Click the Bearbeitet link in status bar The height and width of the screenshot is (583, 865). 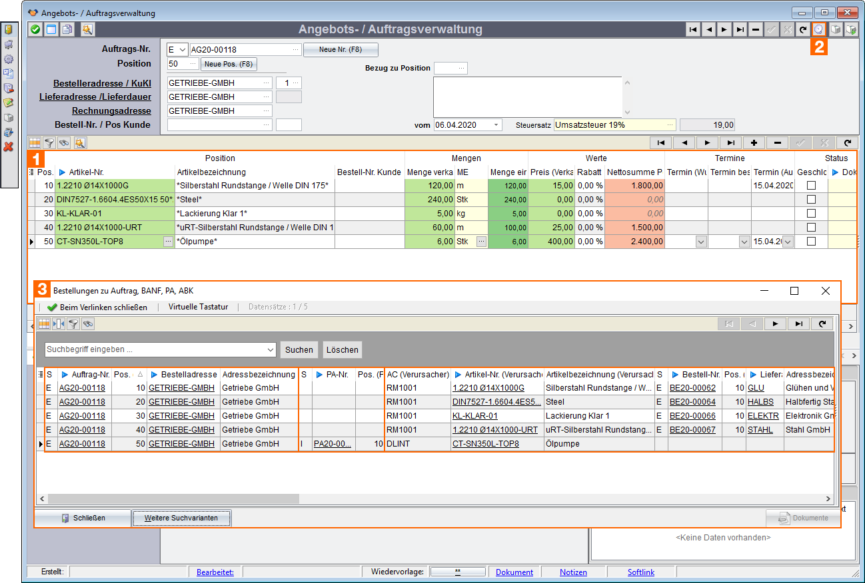point(215,572)
